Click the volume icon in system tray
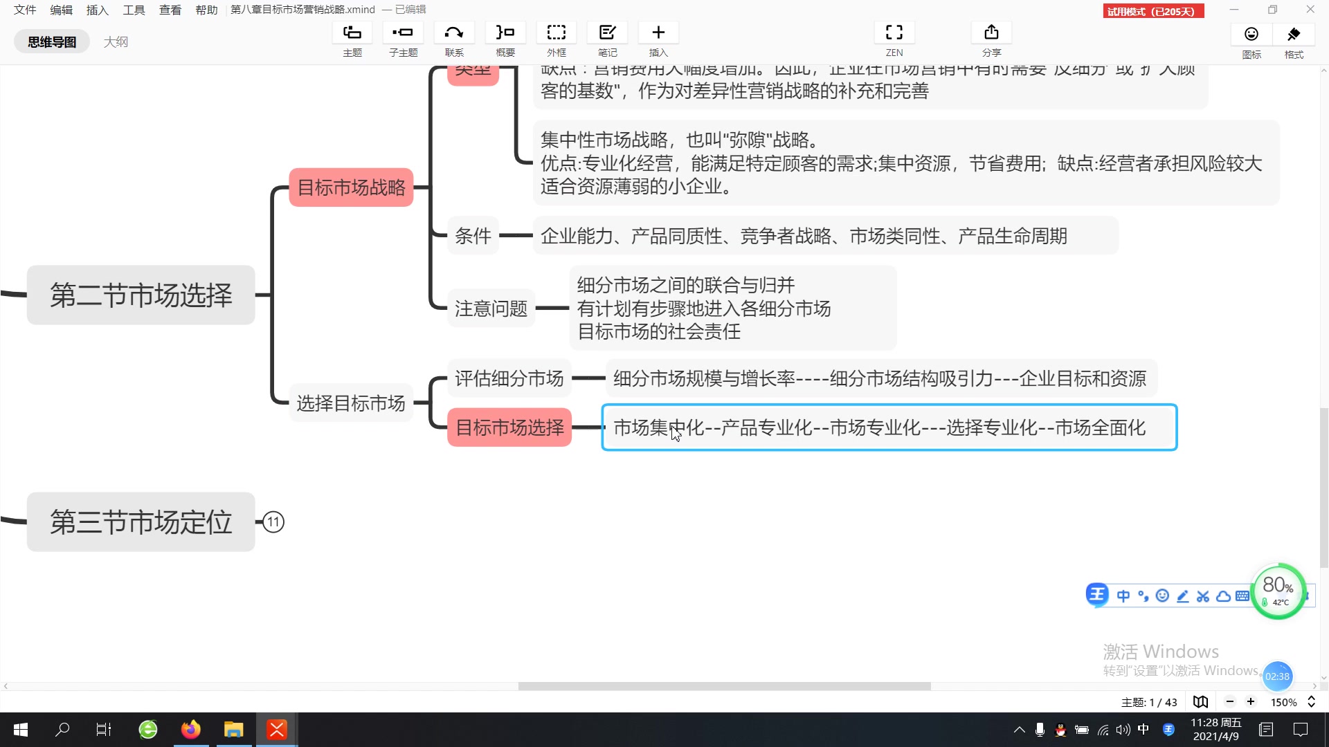 [1123, 730]
